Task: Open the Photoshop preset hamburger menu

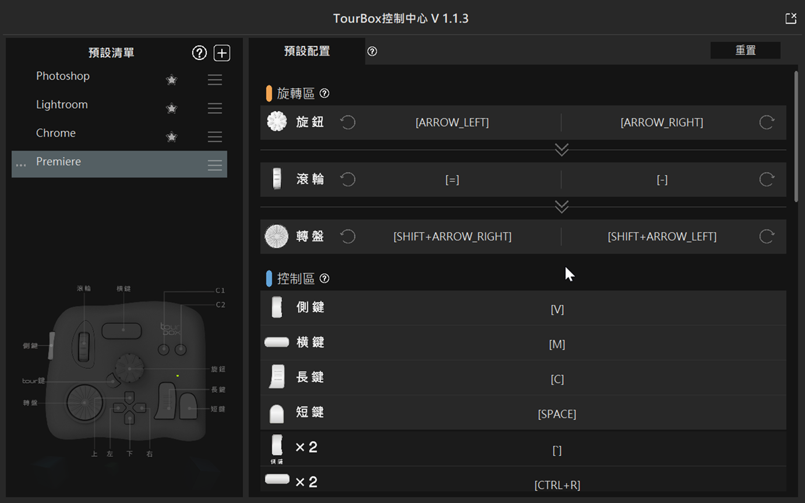Action: 215,80
